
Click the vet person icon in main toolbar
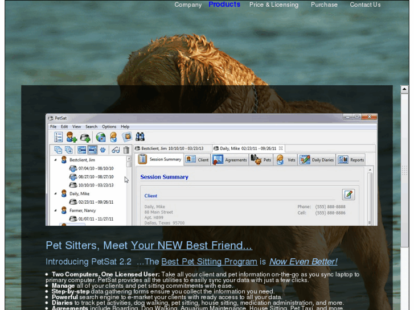pyautogui.click(x=113, y=137)
